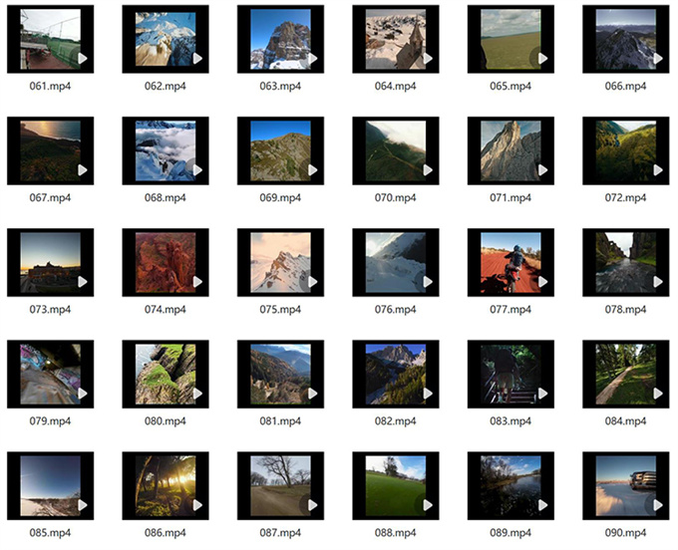Select the 067.mp4 file name label
Viewport: 678px width, 550px height.
pyautogui.click(x=50, y=198)
